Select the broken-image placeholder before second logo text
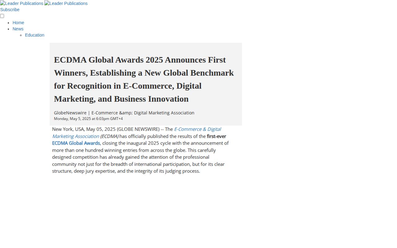The height and width of the screenshot is (248, 397). 47,3
